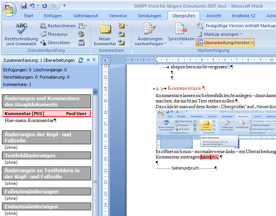This screenshot has width=276, height=216.
Task: Open Markup anzeigen menu
Action: [x=219, y=34]
